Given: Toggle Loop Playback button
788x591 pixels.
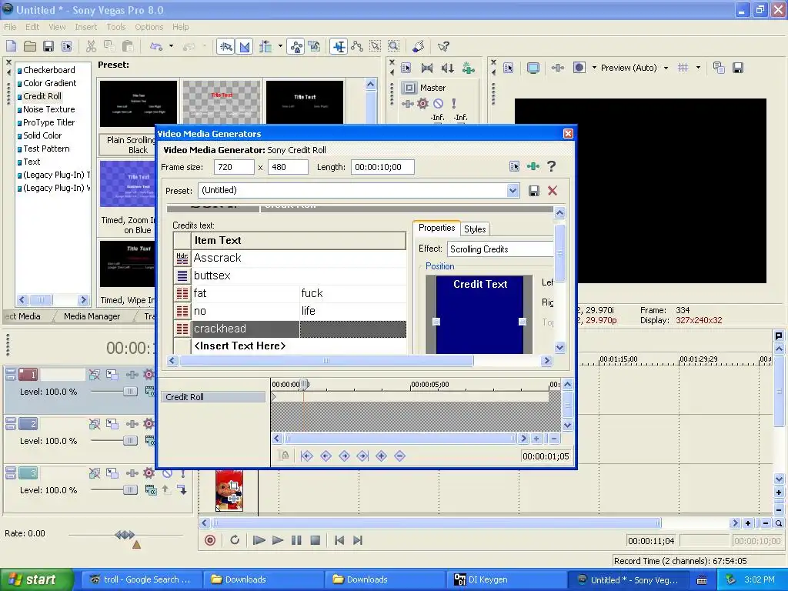Looking at the screenshot, I should 235,540.
